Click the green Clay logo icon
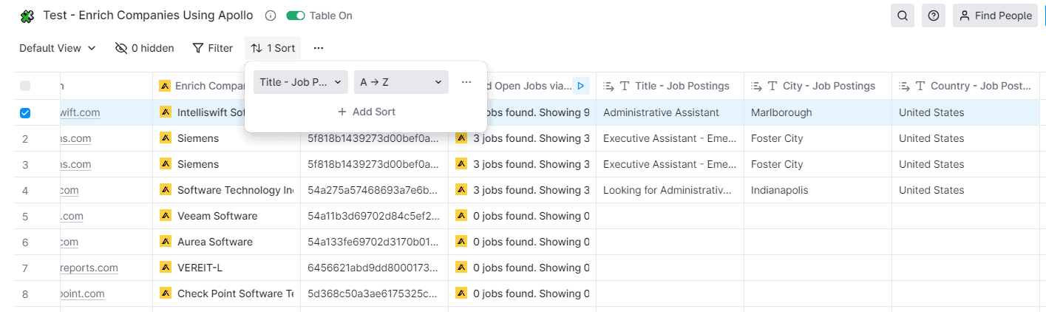Image resolution: width=1046 pixels, height=312 pixels. [x=27, y=16]
